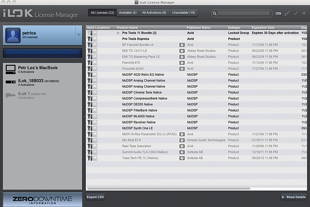This screenshot has width=310, height=207.
Task: Sort by the Subtype column header
Action: coord(234,28)
